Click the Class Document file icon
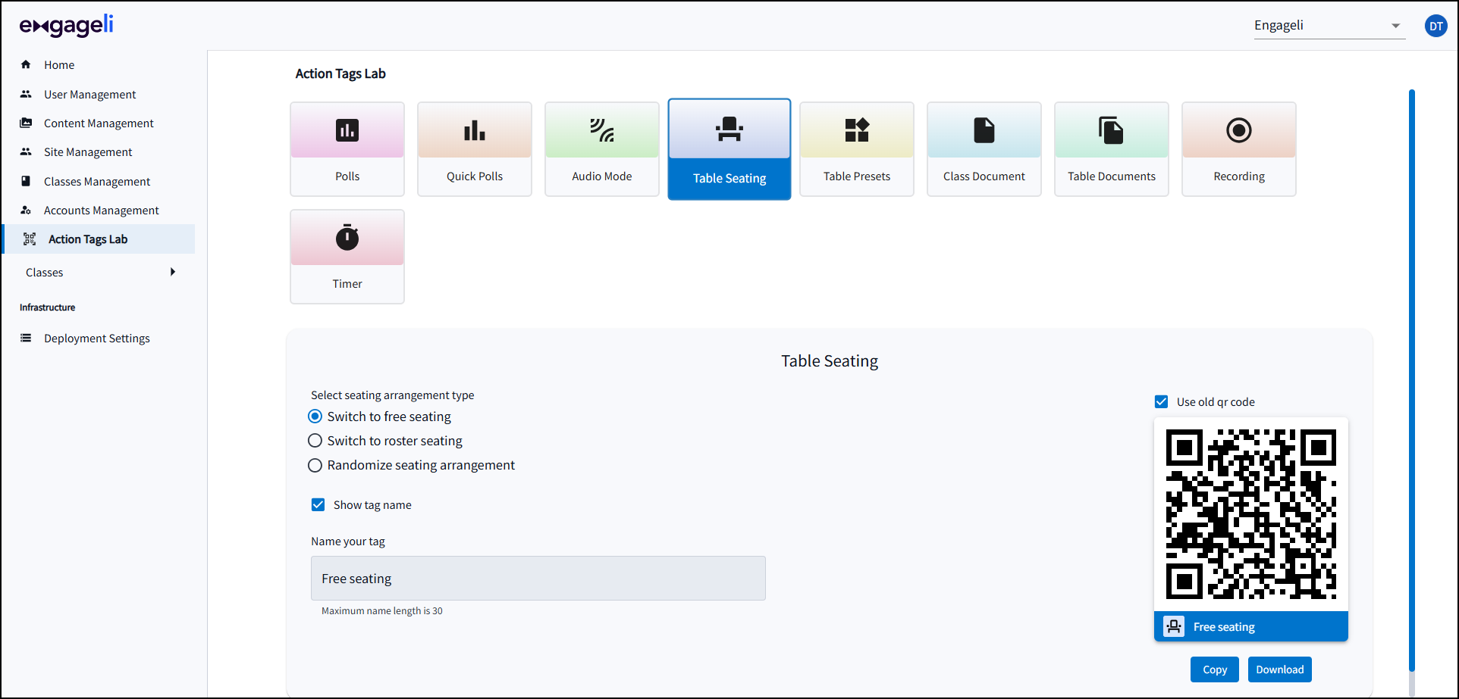The image size is (1459, 699). coord(984,130)
